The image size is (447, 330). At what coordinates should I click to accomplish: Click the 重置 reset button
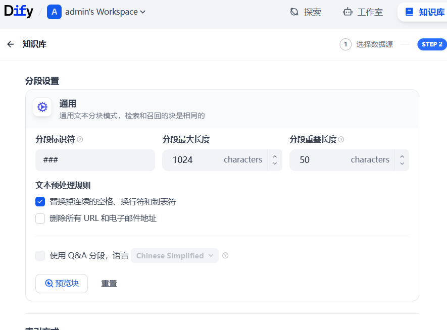(109, 283)
